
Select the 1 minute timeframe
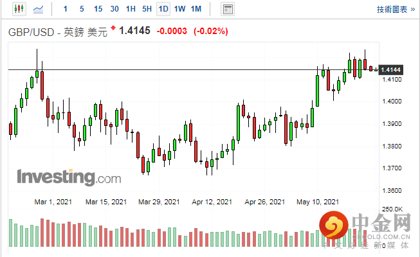point(66,9)
